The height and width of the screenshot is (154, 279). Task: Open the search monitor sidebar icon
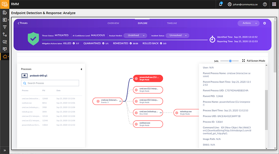coord(5,42)
